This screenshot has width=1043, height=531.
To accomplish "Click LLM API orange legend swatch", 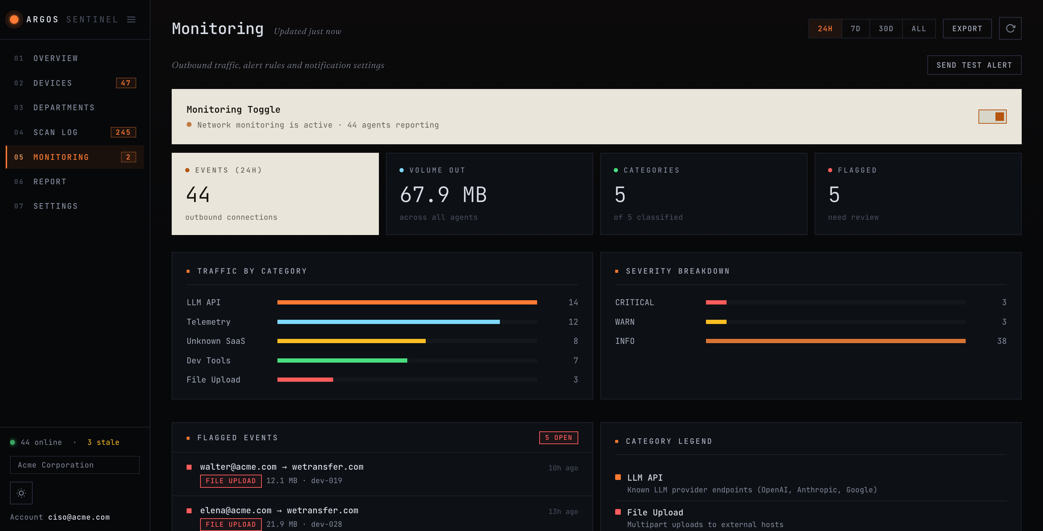I will [618, 477].
